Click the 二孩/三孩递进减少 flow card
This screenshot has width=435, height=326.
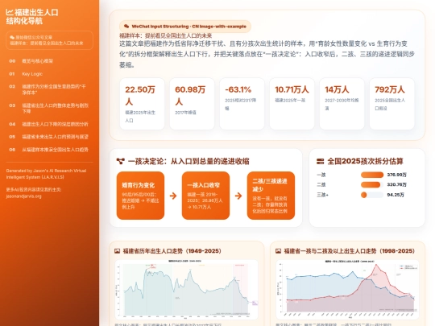tap(271, 196)
